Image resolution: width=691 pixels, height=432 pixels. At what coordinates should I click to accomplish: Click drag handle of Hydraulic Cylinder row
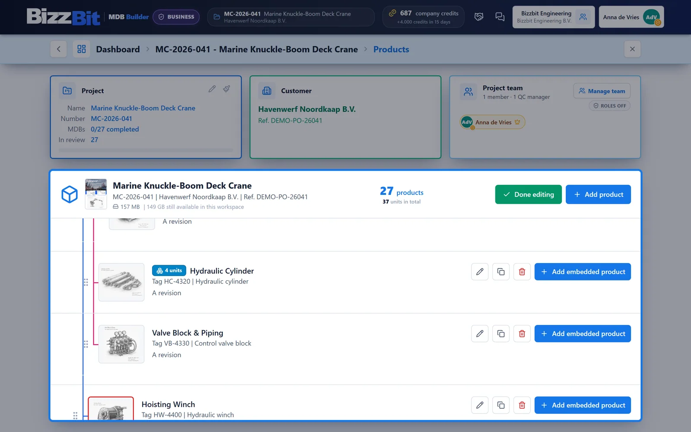coord(86,282)
